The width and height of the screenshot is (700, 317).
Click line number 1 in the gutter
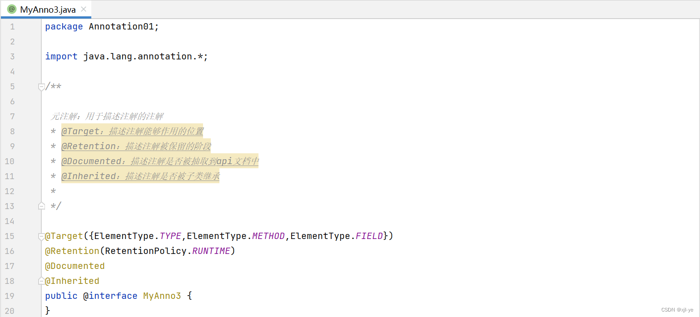pos(12,27)
